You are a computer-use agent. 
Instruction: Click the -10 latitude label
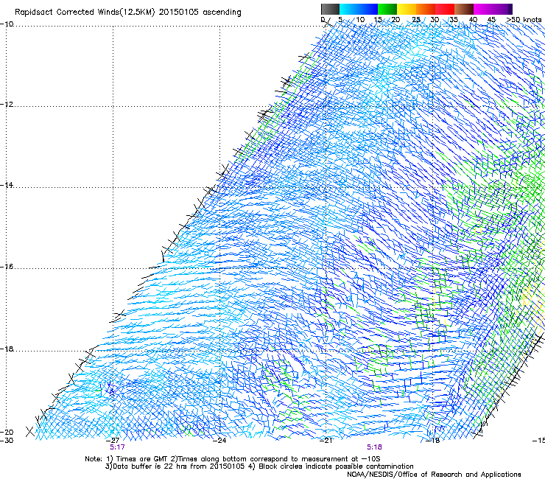(x=7, y=24)
